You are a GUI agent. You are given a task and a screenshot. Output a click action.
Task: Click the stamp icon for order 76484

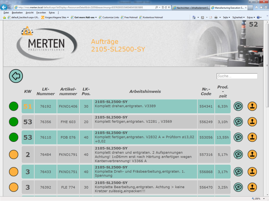252,154
